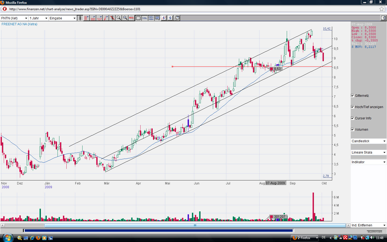Image resolution: width=387 pixels, height=242 pixels.
Task: Click the address bar URL field
Action: (x=193, y=9)
